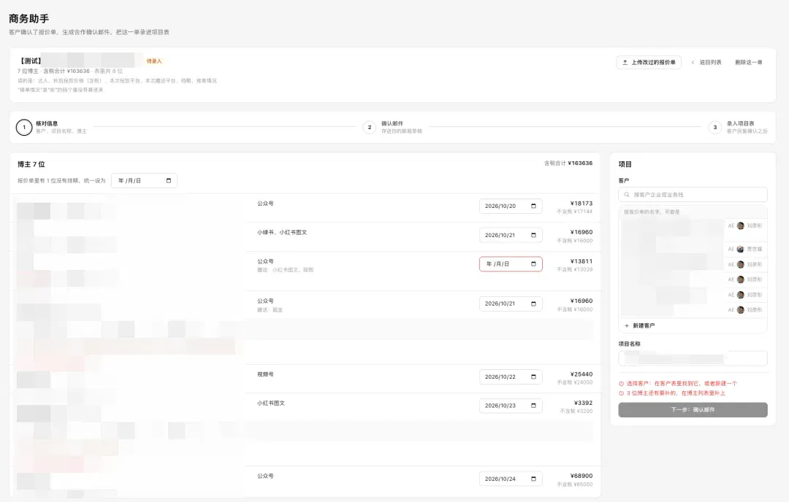
Task: Click the 待录入 status badge
Action: 154,61
